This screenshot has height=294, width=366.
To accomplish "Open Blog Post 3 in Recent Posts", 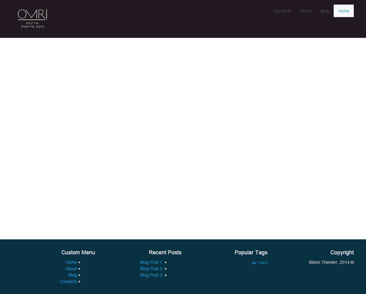I will pos(151,275).
